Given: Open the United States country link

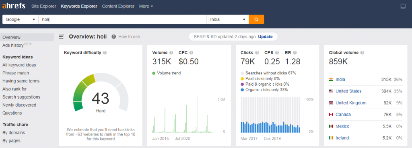Looking at the screenshot, I should pyautogui.click(x=348, y=91).
